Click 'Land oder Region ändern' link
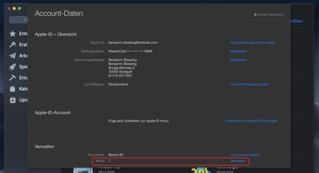 click(x=250, y=84)
